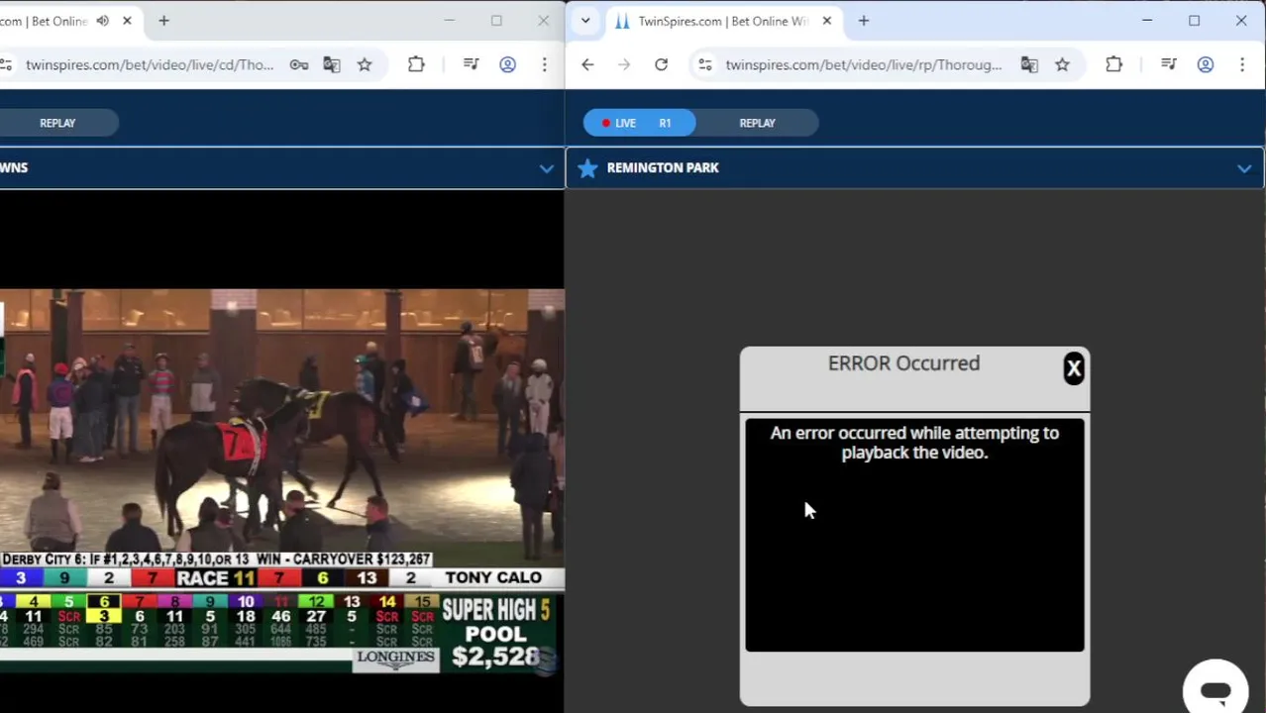Open the profile icon in left browser window
This screenshot has height=713, width=1266.
tap(507, 64)
